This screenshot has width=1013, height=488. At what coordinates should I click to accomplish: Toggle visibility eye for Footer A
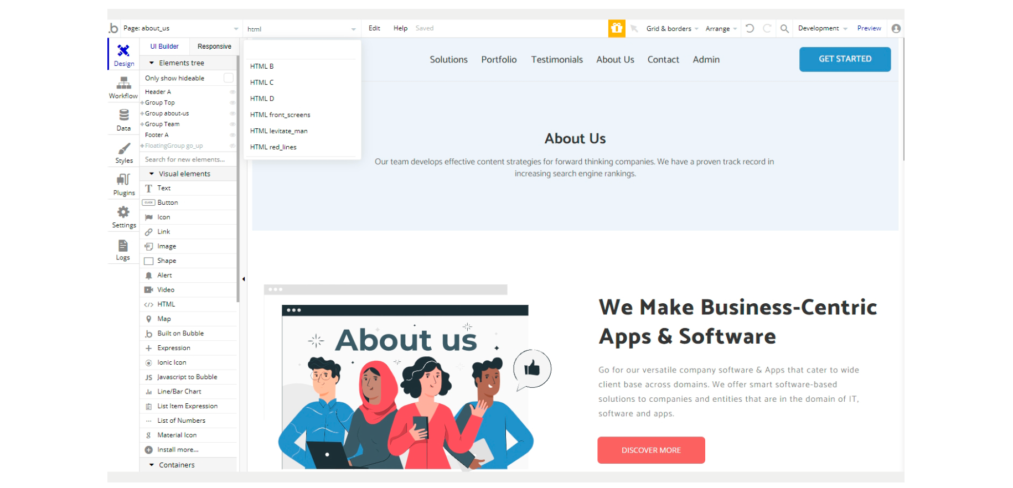pyautogui.click(x=232, y=135)
